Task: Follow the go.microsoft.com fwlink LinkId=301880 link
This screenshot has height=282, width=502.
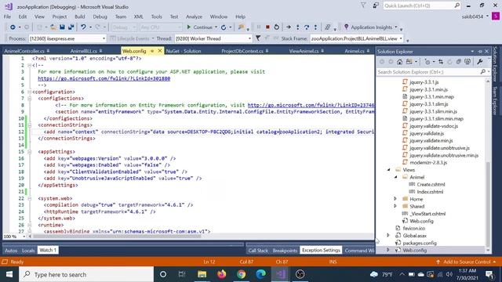Action: 104,78
